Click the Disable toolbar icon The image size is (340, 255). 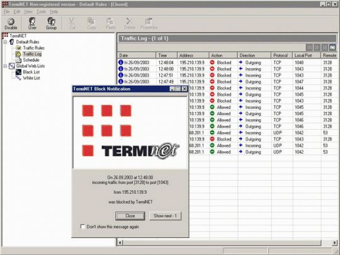11,24
